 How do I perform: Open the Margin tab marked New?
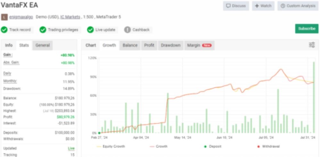point(199,45)
